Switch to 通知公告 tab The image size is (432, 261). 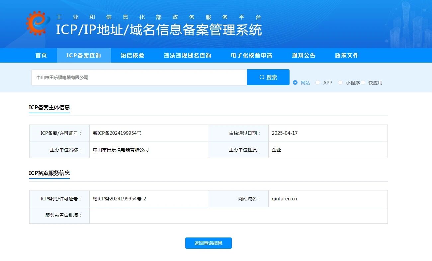[x=303, y=55]
